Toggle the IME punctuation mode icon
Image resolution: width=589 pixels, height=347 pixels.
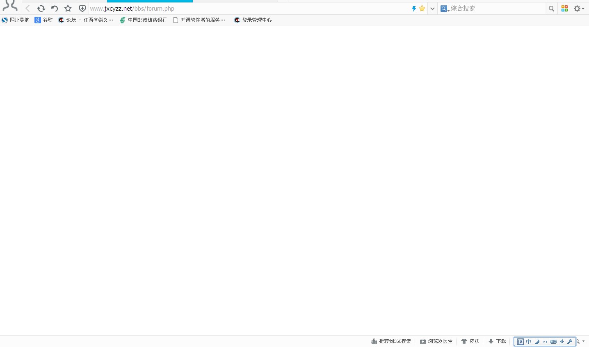click(545, 342)
